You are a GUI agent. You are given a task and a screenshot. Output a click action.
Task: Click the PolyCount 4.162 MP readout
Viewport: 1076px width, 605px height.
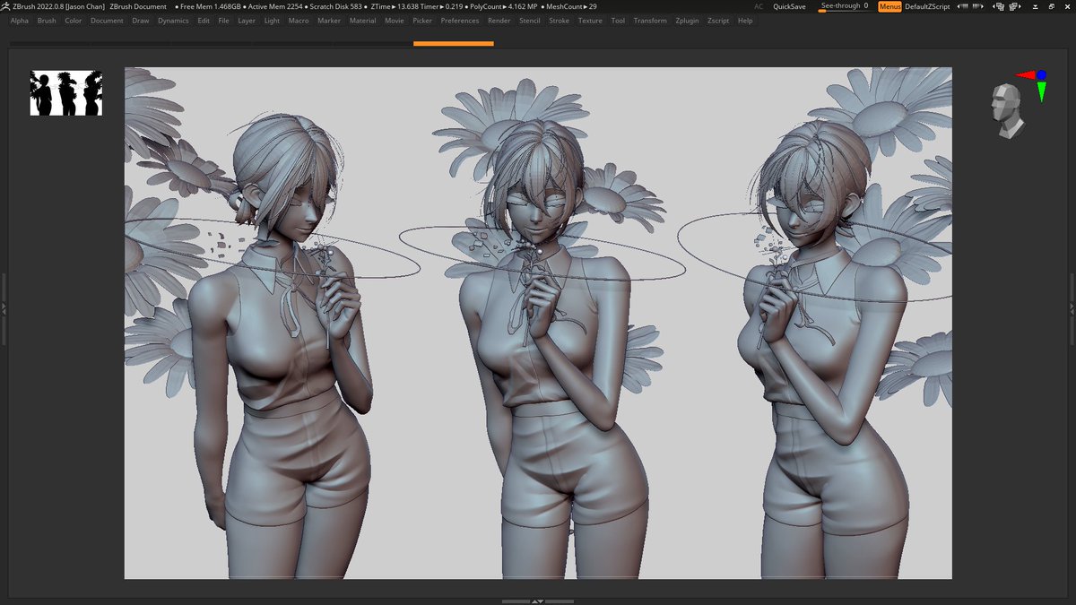click(504, 6)
